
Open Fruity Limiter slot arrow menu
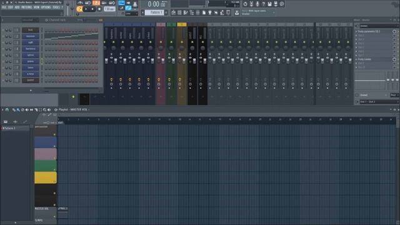pyautogui.click(x=356, y=59)
